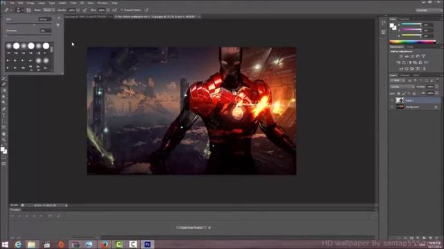Click the Screen Mode icon
The image size is (444, 249).
pyautogui.click(x=3, y=163)
